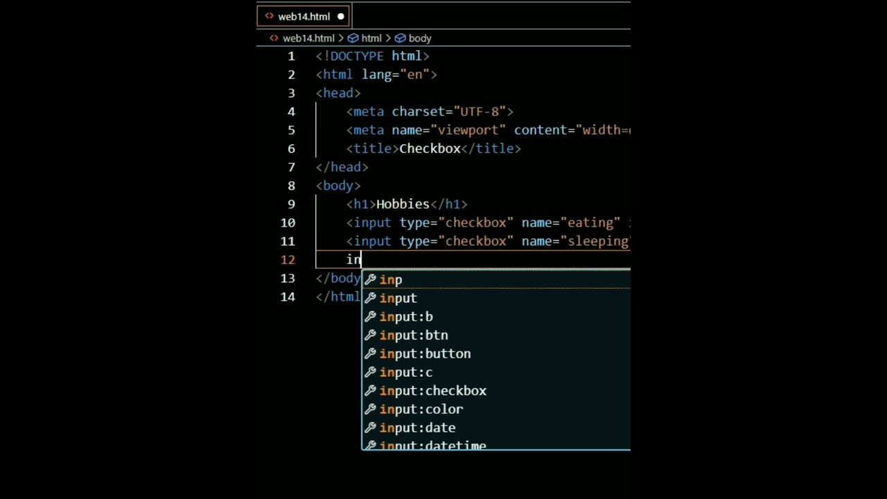Click the symbol icon before body breadcrumb
Image resolution: width=887 pixels, height=499 pixels.
click(400, 38)
